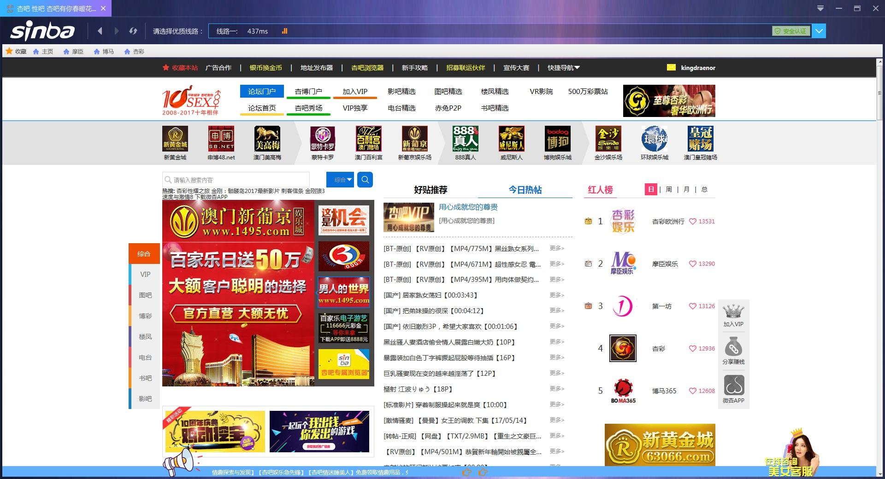The width and height of the screenshot is (885, 479).
Task: Switch to the 今日热帖 tab
Action: tap(525, 190)
